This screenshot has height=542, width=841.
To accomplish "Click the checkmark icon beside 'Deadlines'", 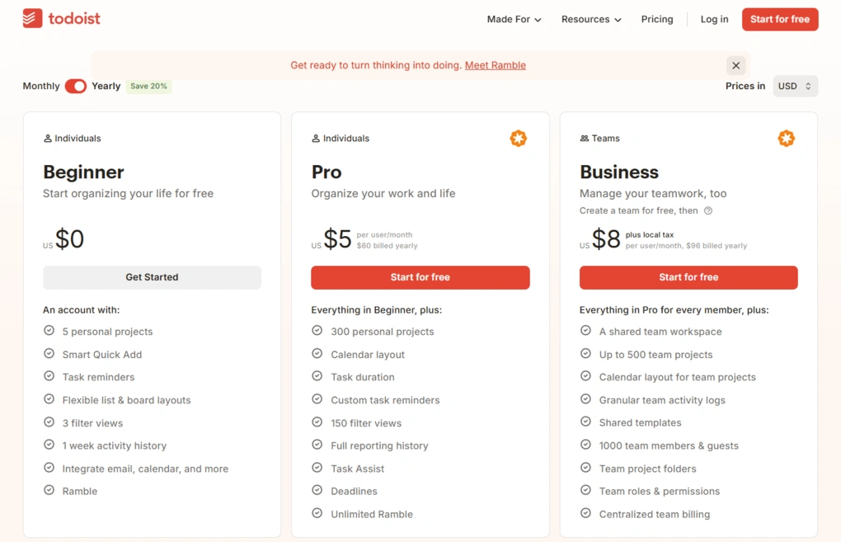I will pyautogui.click(x=317, y=490).
